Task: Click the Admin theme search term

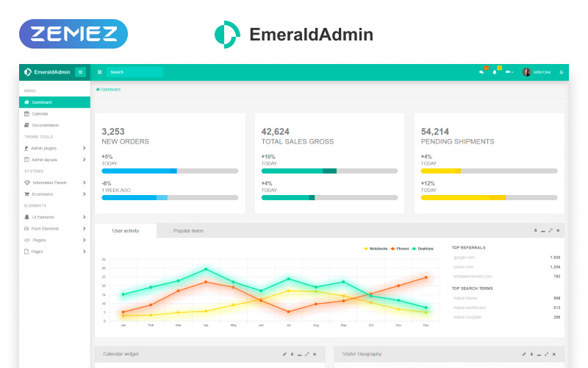Action: tap(465, 298)
